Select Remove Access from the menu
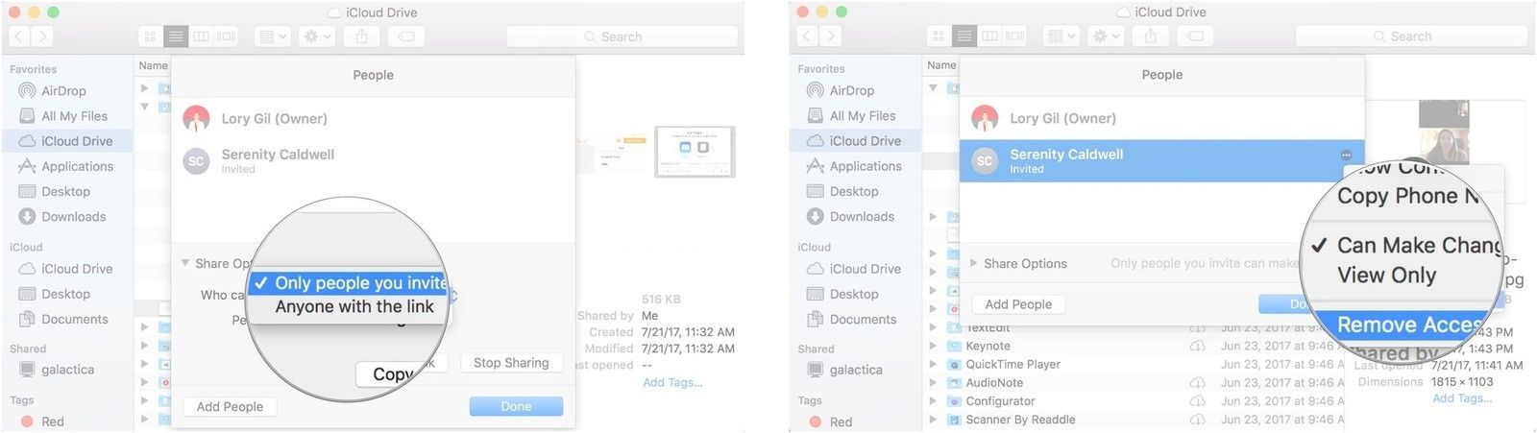Viewport: 1537px width, 433px height. (1407, 325)
